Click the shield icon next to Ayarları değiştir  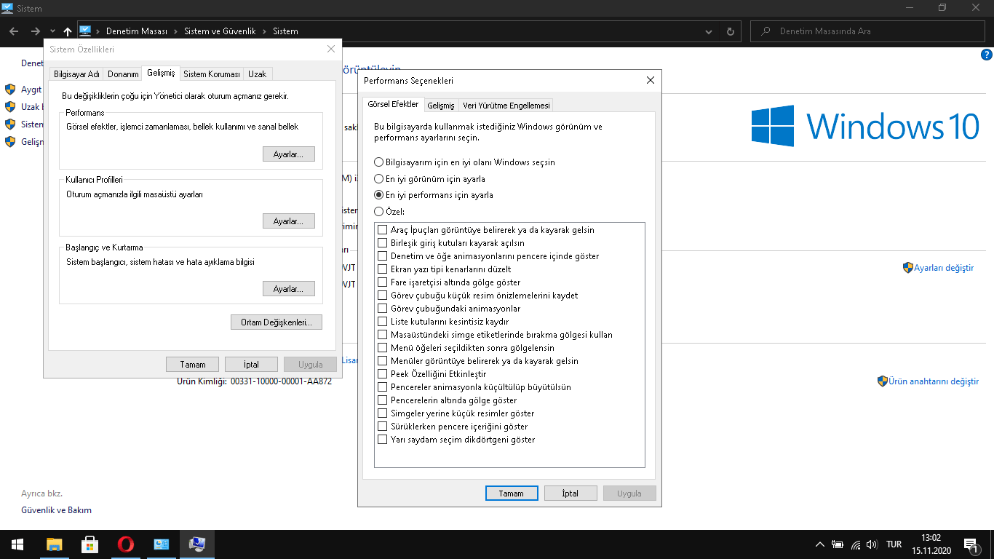[907, 268]
